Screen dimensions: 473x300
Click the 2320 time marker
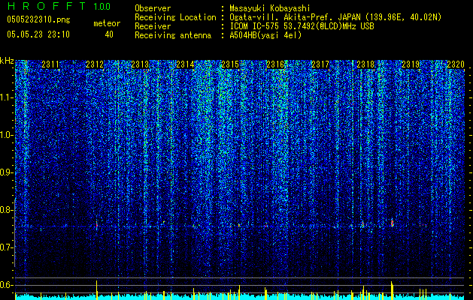pos(456,64)
